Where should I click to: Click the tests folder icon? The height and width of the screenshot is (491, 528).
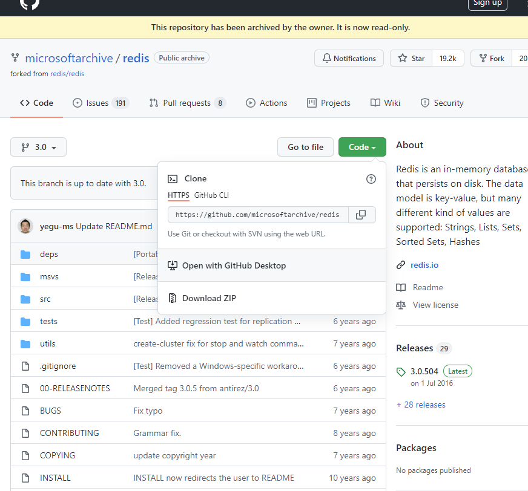pyautogui.click(x=25, y=322)
